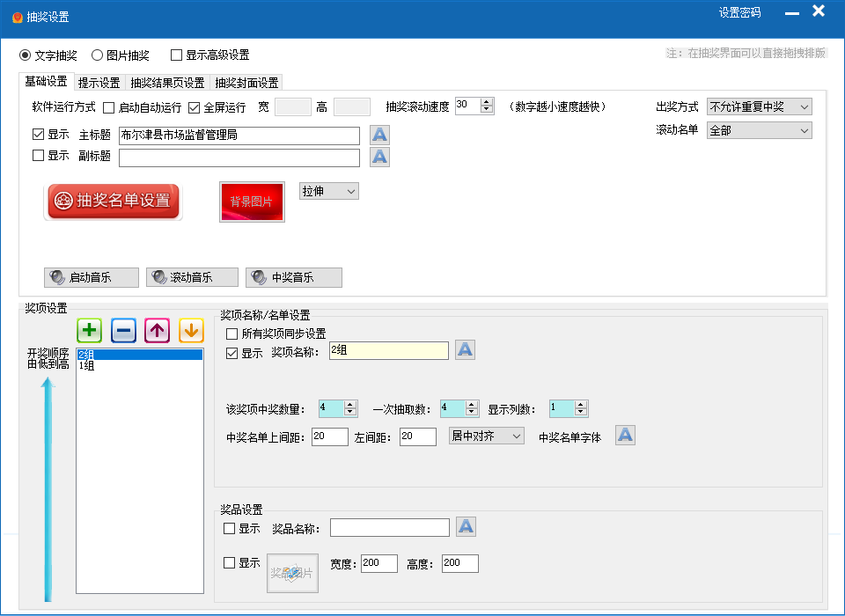Open the 居中对齐 alignment dropdown
The image size is (845, 616).
(486, 436)
